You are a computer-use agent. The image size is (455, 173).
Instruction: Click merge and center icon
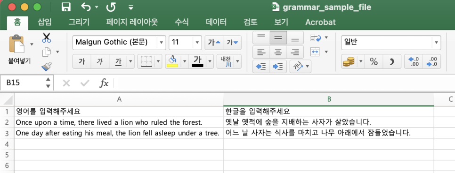coord(315,52)
